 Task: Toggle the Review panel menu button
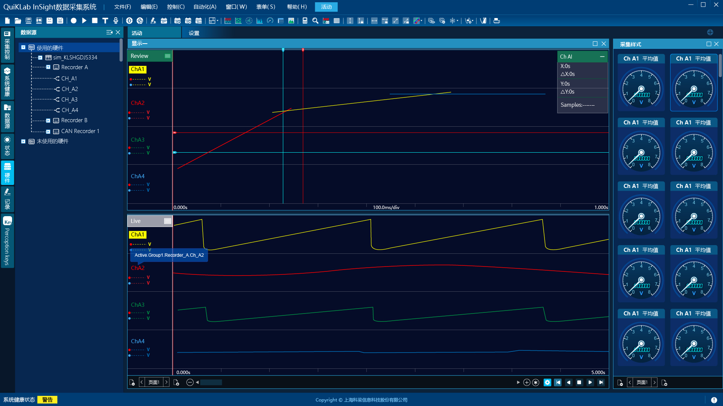pos(168,56)
